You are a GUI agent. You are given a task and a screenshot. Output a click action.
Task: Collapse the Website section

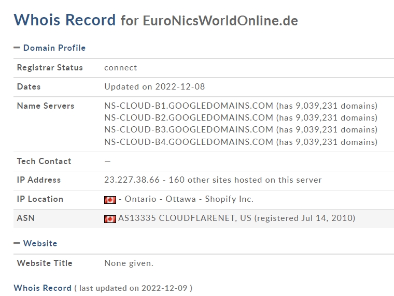click(x=17, y=243)
